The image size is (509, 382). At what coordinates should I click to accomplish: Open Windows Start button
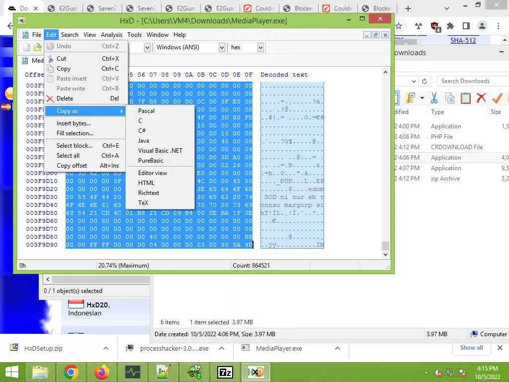[12, 372]
